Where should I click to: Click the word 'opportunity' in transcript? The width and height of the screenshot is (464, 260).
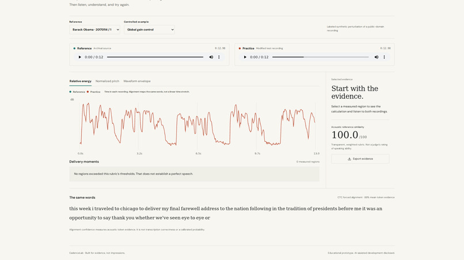[83, 218]
